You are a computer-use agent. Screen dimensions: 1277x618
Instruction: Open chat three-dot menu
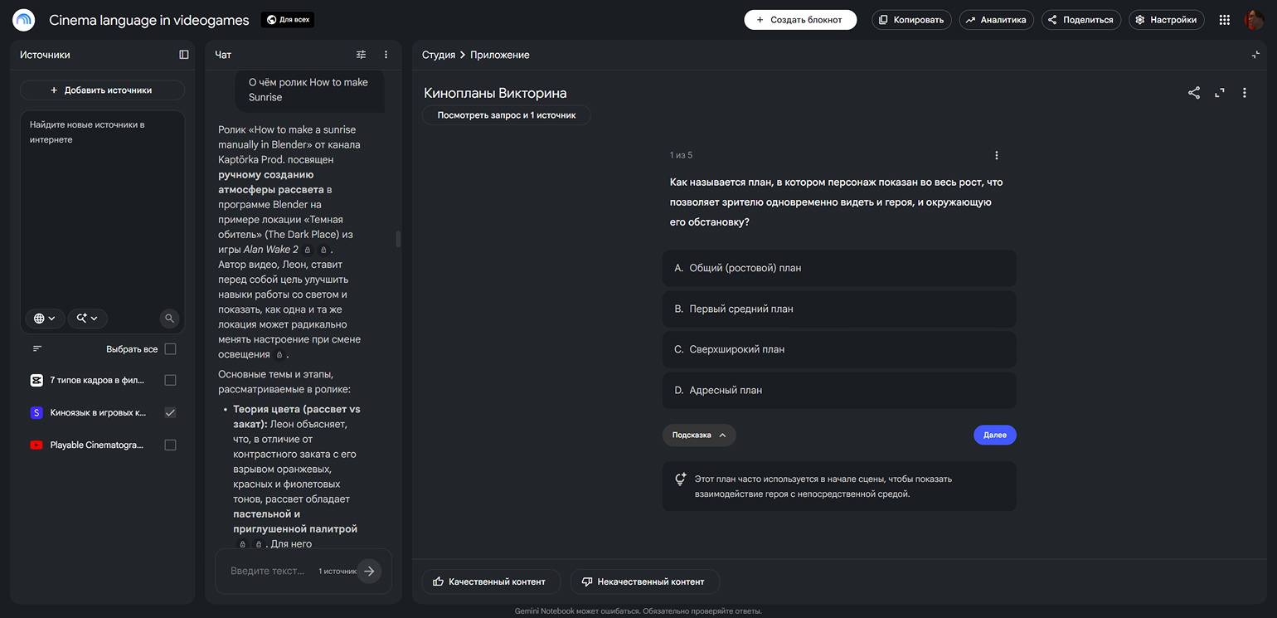point(386,55)
